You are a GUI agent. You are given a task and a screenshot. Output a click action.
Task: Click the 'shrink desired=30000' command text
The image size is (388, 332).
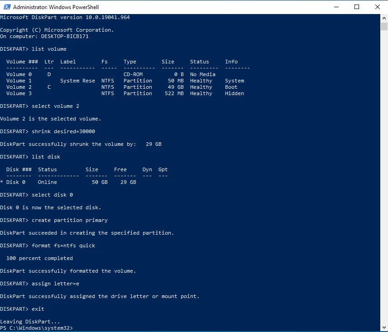pyautogui.click(x=63, y=131)
